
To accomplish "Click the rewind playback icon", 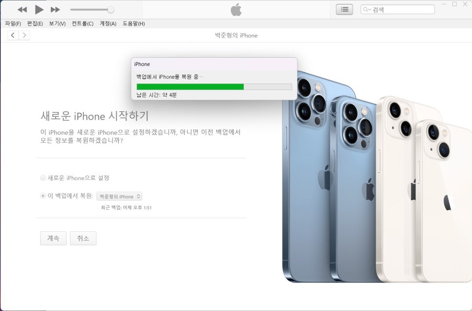I will point(22,10).
